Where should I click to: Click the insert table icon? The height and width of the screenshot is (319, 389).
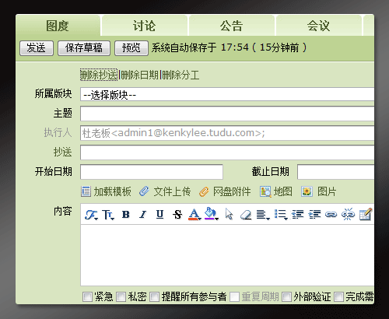pos(366,215)
